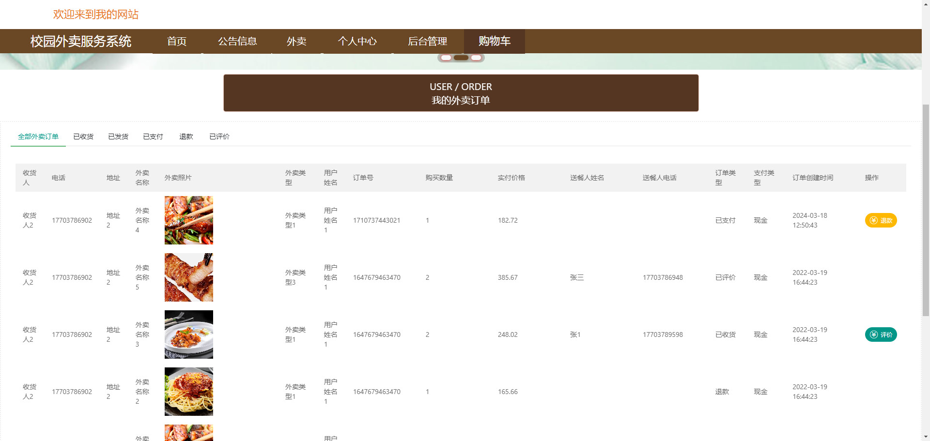The image size is (930, 441).
Task: Click the 欢迎来到我的网站 welcome text
Action: coord(96,15)
